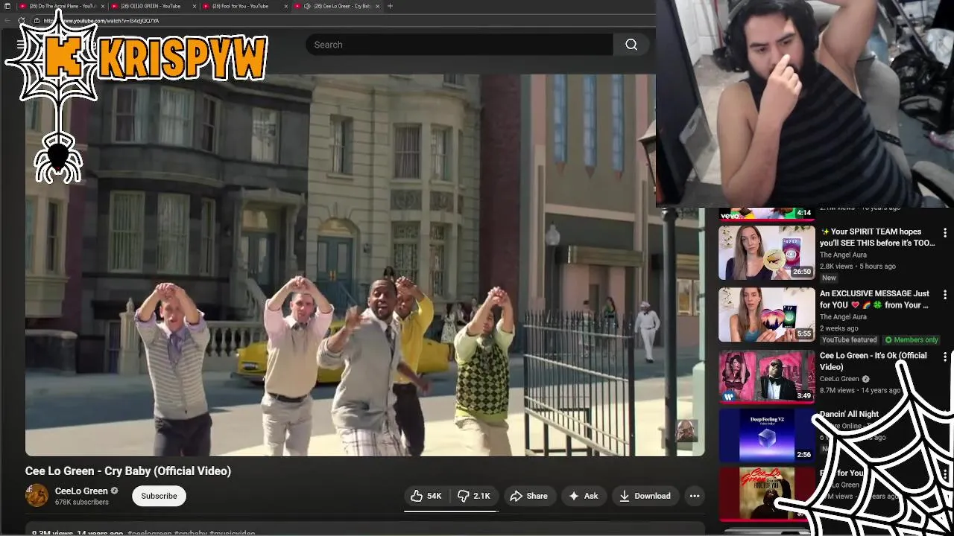Viewport: 954px width, 536px height.
Task: Subscribe to CeeLo Green channel
Action: coord(159,496)
